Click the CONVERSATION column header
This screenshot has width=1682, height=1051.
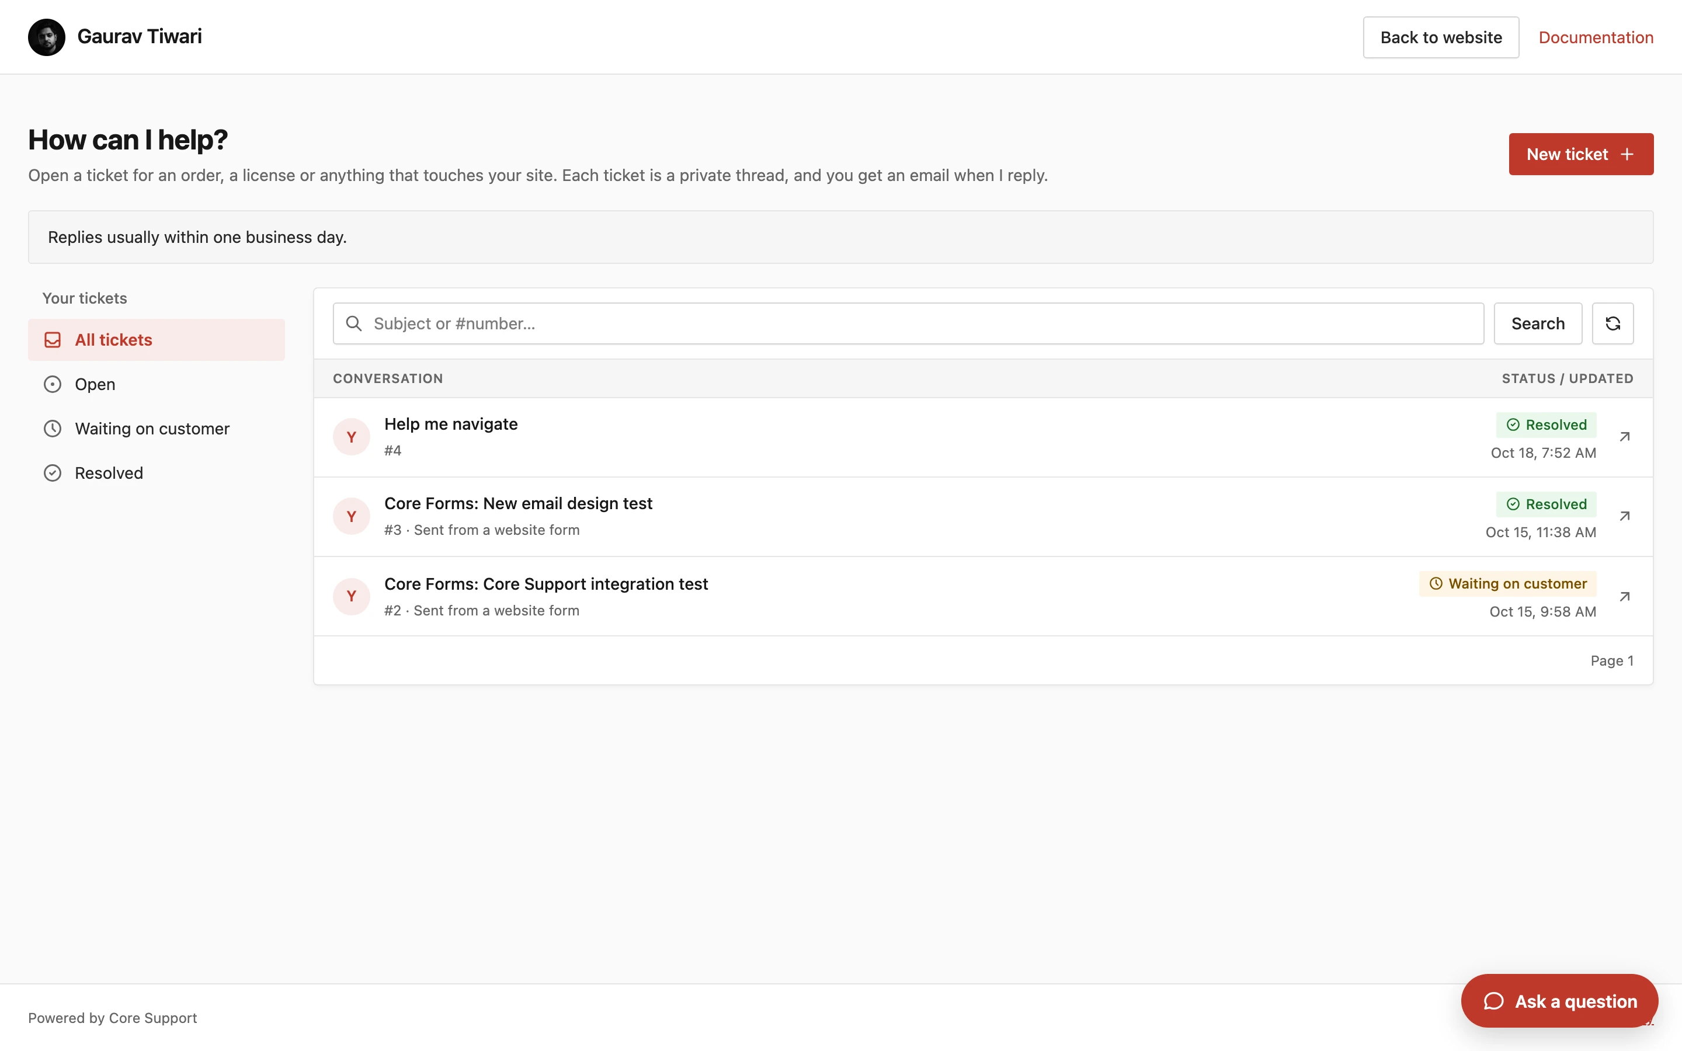click(388, 379)
